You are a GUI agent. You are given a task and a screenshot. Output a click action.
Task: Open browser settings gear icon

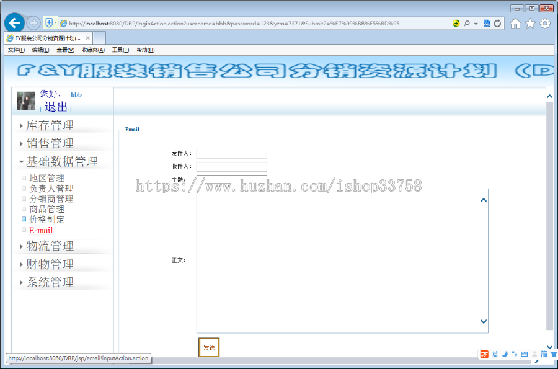[543, 22]
